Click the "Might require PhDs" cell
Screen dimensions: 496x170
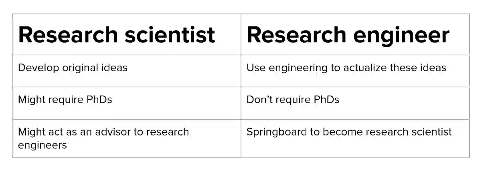point(65,100)
